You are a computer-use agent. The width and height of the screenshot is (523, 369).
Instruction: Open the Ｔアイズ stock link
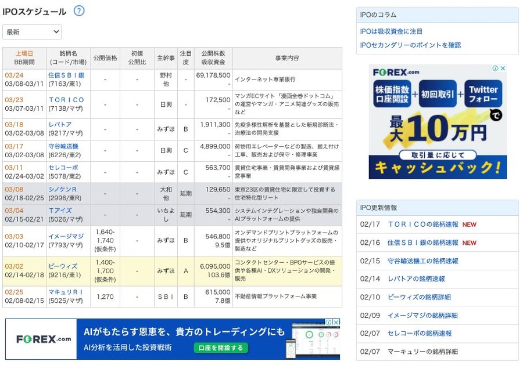tap(60, 211)
